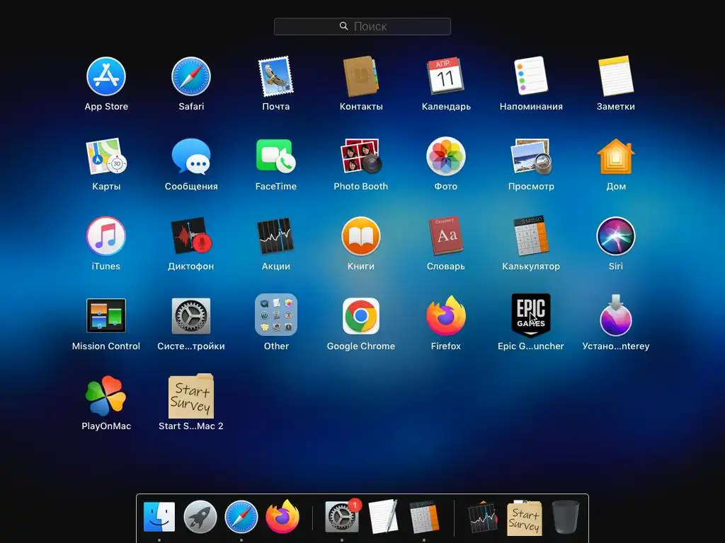Open the Заметки notes app
This screenshot has width=725, height=543.
615,76
